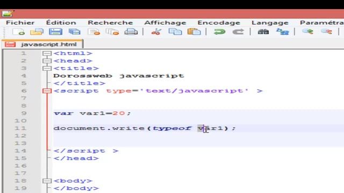Click the number '20' on line 9

coord(119,113)
